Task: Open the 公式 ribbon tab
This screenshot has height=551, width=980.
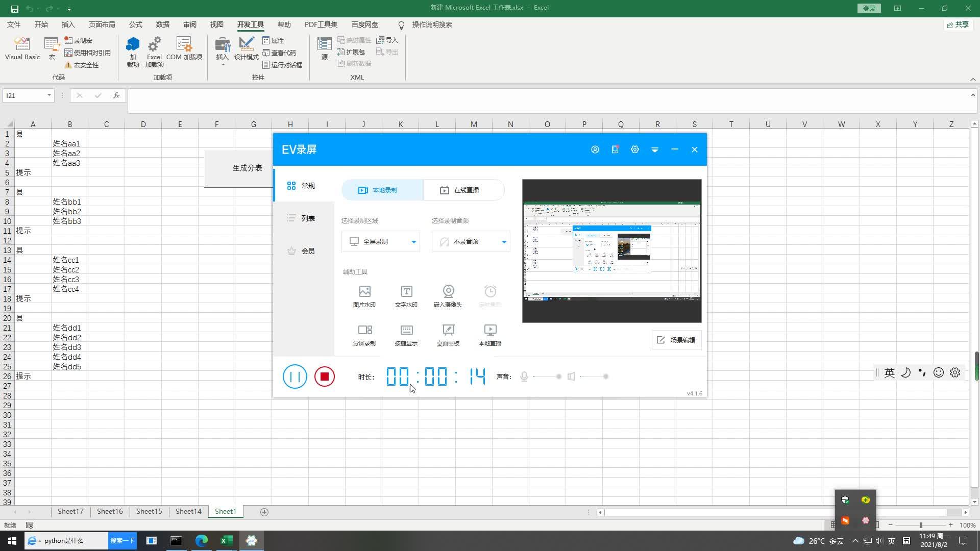Action: [x=135, y=24]
